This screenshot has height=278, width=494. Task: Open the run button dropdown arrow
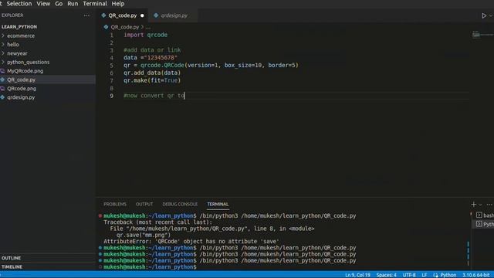491,15
